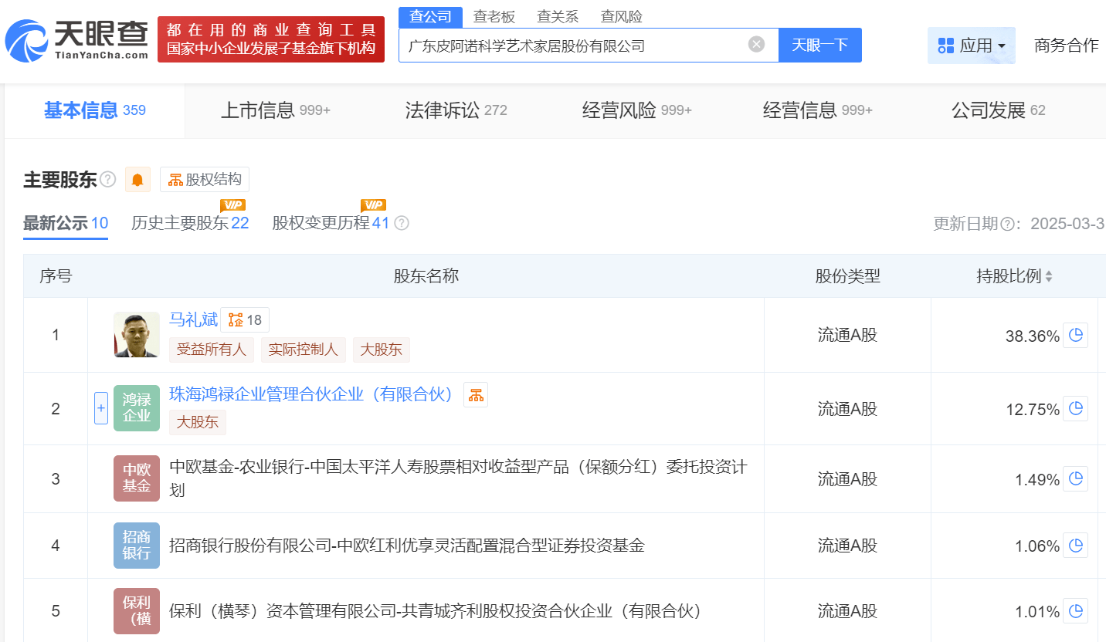
Task: Open pie chart icon for 1.06% row
Action: [1075, 546]
